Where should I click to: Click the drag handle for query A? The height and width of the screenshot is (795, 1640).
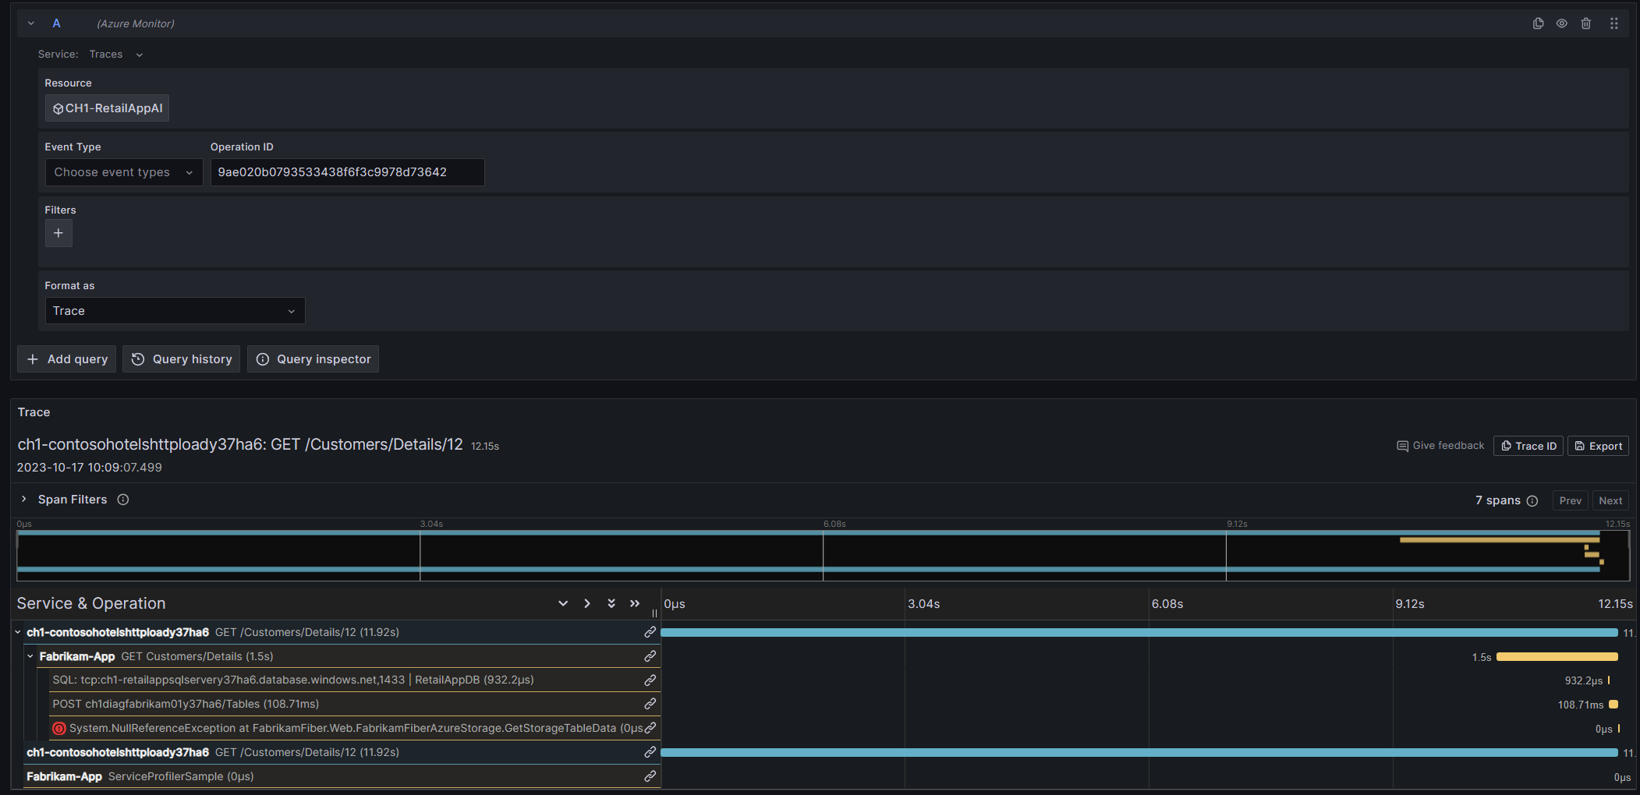tap(1613, 23)
